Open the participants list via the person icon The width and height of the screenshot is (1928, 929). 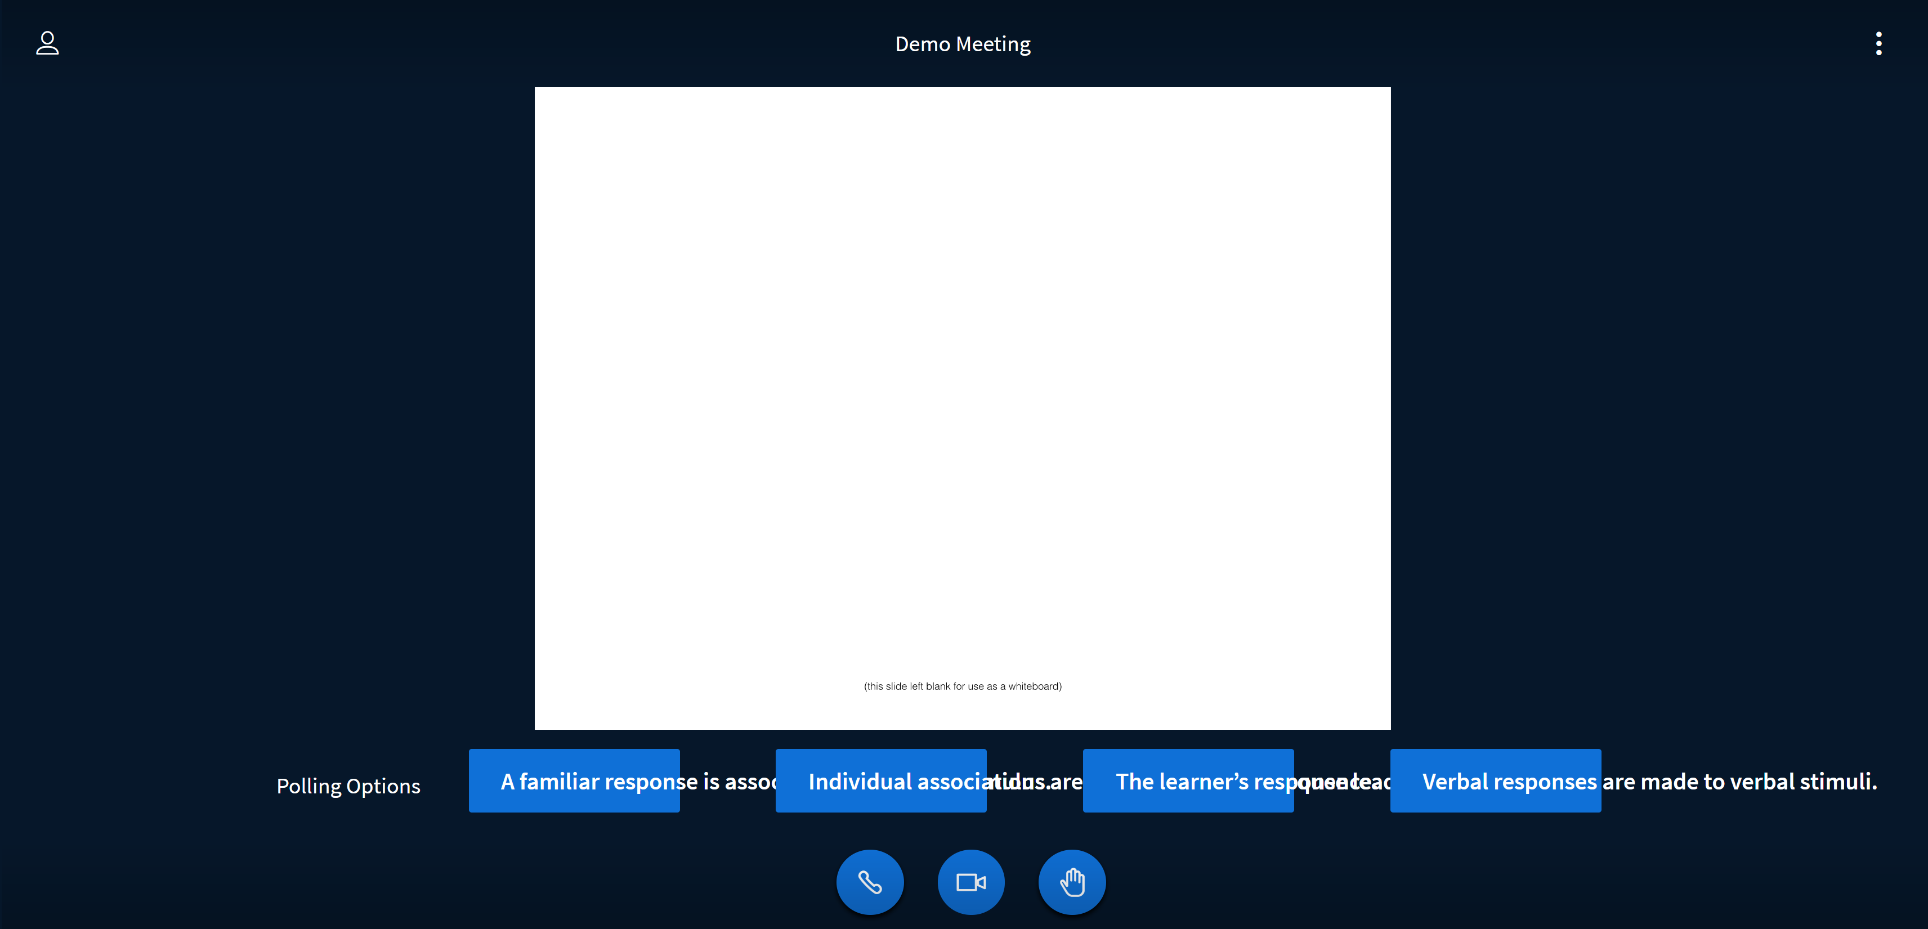(47, 43)
